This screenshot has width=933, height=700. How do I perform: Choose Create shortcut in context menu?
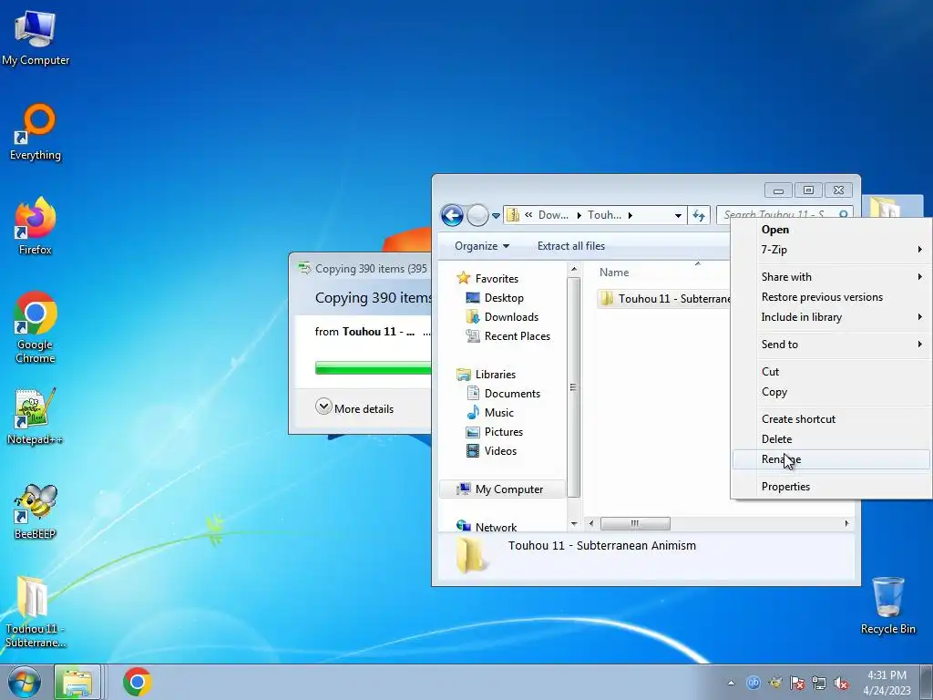832,419
